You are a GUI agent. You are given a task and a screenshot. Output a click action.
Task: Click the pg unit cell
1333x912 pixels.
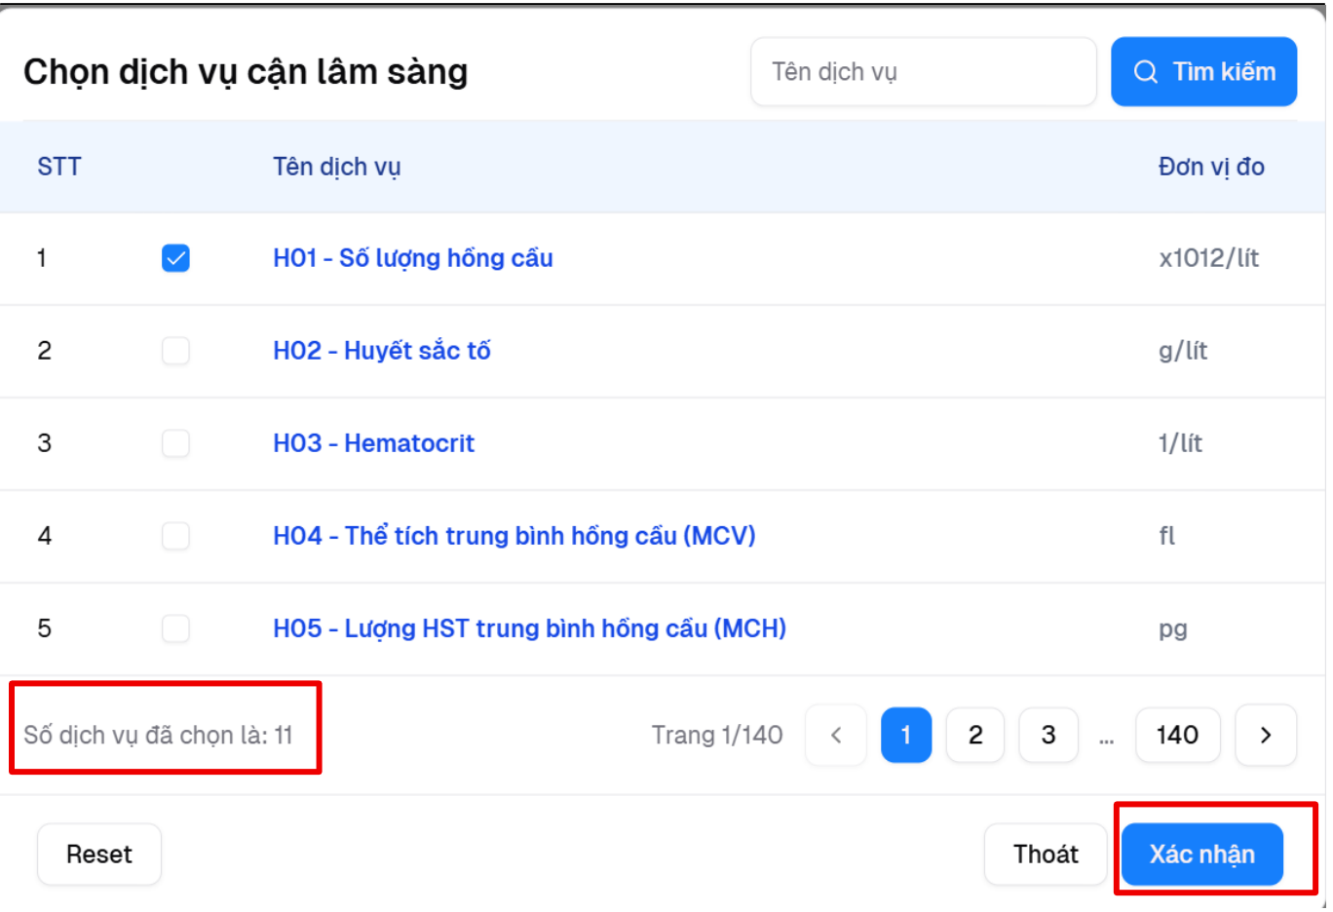(x=1173, y=630)
